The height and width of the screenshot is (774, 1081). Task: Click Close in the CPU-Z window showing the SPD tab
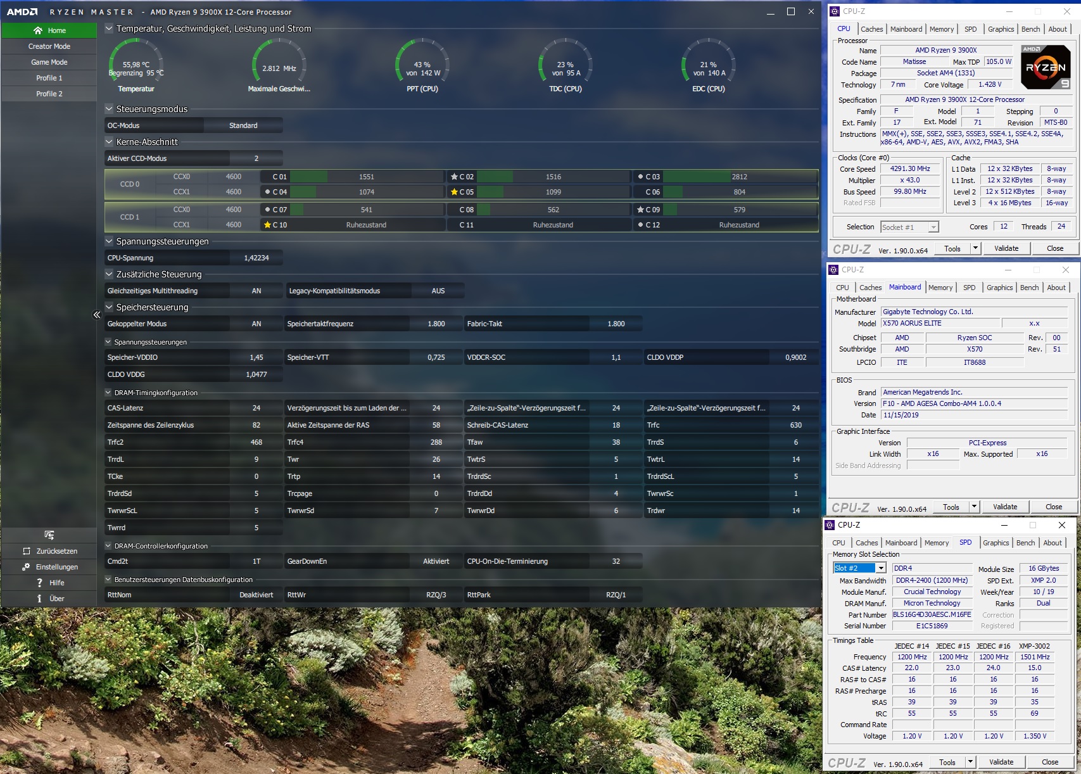point(1050,762)
